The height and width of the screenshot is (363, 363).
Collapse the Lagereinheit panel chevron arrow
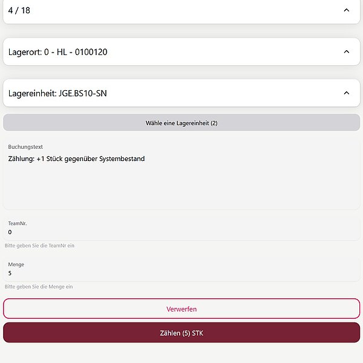coord(346,93)
